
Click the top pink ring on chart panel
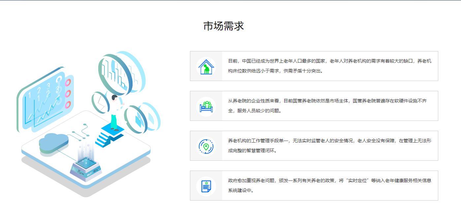(68, 83)
